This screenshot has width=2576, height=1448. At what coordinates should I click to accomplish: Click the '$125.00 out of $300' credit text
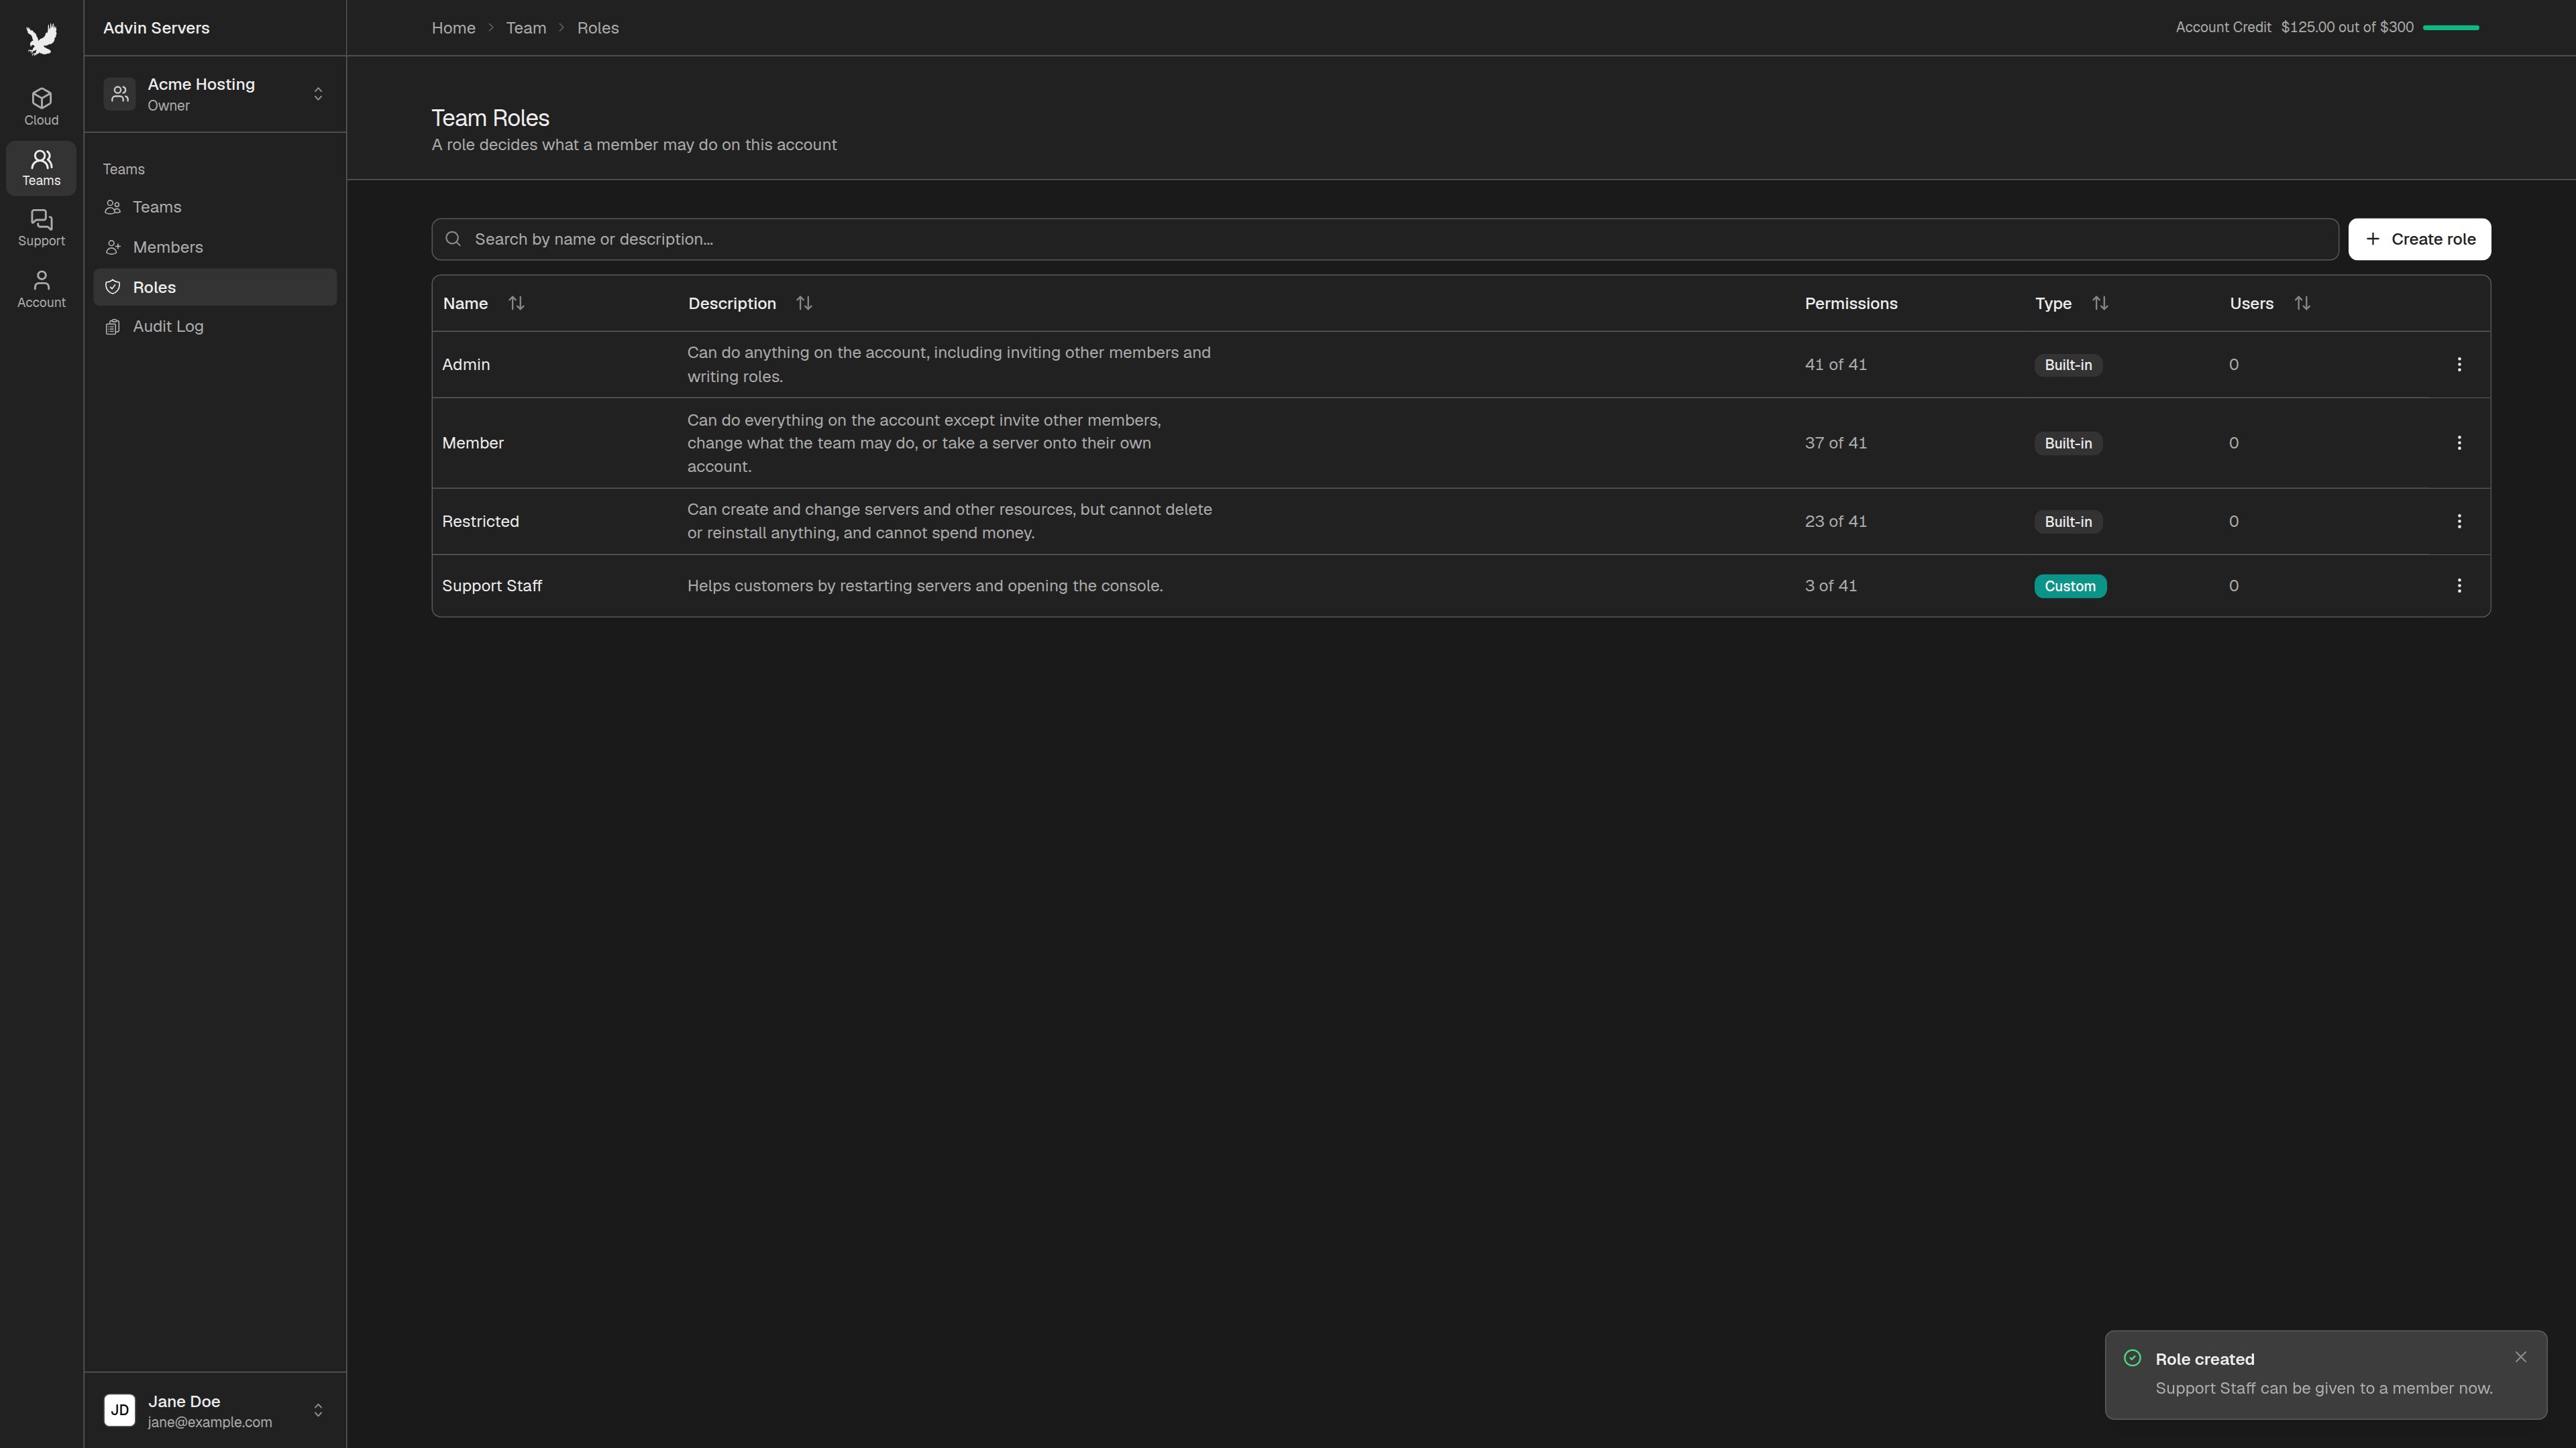2347,27
